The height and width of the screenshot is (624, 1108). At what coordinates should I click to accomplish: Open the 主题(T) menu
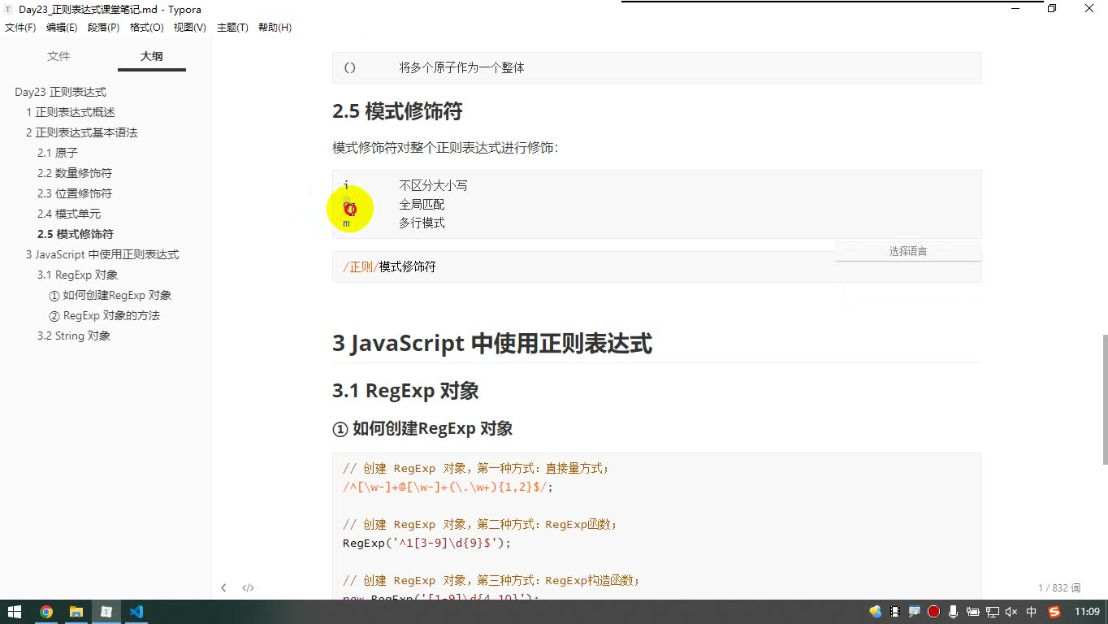point(232,28)
